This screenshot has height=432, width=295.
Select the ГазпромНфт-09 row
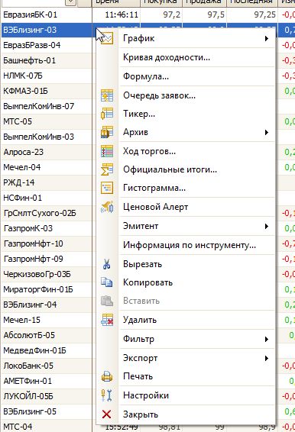pos(47,259)
